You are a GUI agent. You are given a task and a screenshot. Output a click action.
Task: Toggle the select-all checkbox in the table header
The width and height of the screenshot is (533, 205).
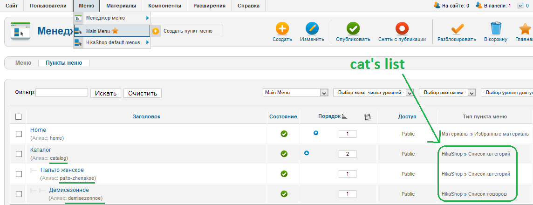(x=19, y=117)
